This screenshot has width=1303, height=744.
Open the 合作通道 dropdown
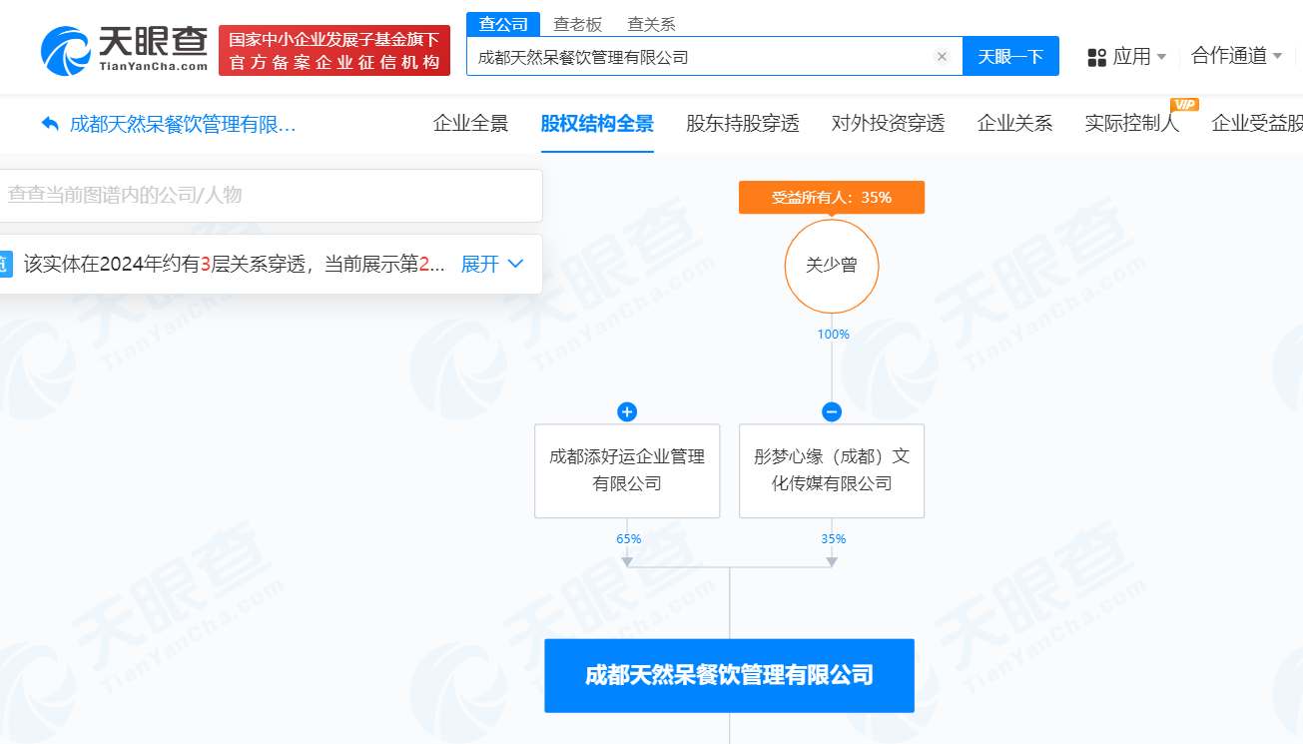1237,56
